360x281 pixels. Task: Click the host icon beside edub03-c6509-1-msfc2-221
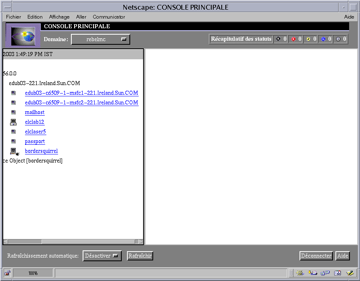14,102
